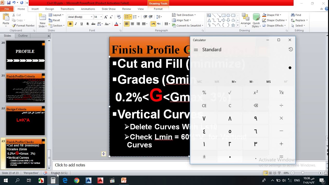Viewport: 329px width, 185px height.
Task: Select the Text Box shape
Action: [x=209, y=15]
